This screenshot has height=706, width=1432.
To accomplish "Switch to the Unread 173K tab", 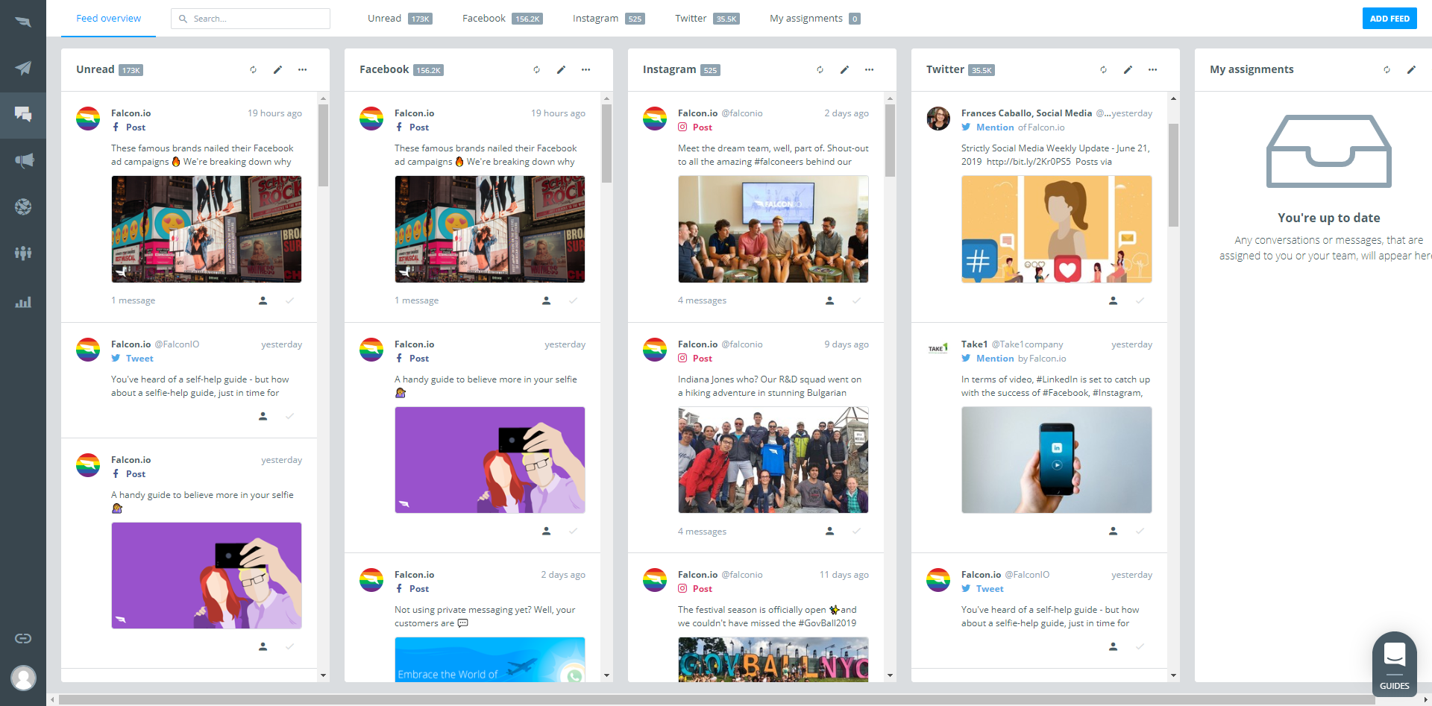I will [x=400, y=19].
